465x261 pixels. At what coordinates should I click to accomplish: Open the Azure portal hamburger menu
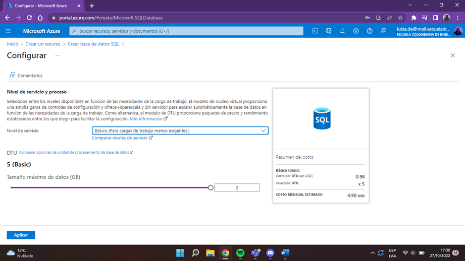click(8, 31)
